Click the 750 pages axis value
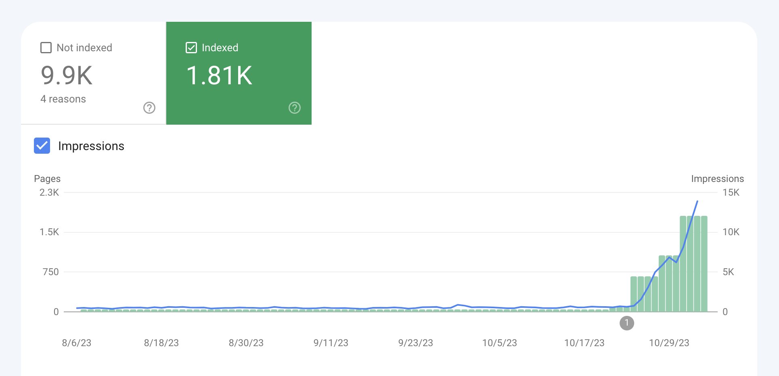Image resolution: width=779 pixels, height=376 pixels. (51, 272)
